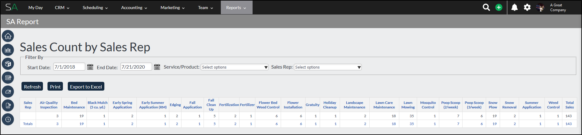Open the sidebar bar chart icon
This screenshot has width=582, height=135.
click(x=8, y=50)
